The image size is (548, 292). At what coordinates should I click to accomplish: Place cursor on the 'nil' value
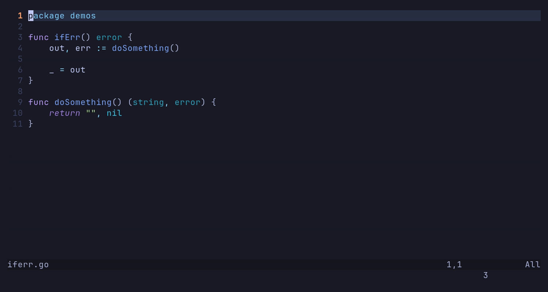click(114, 113)
